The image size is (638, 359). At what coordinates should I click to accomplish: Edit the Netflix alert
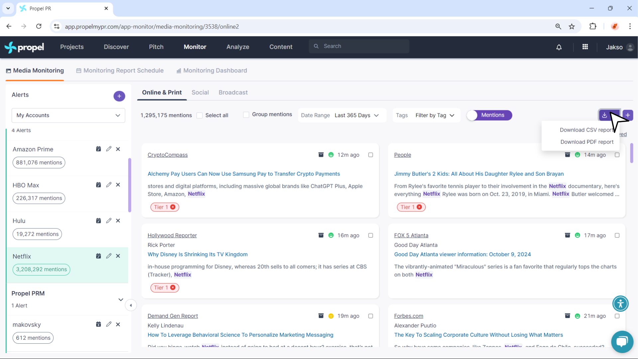(109, 256)
